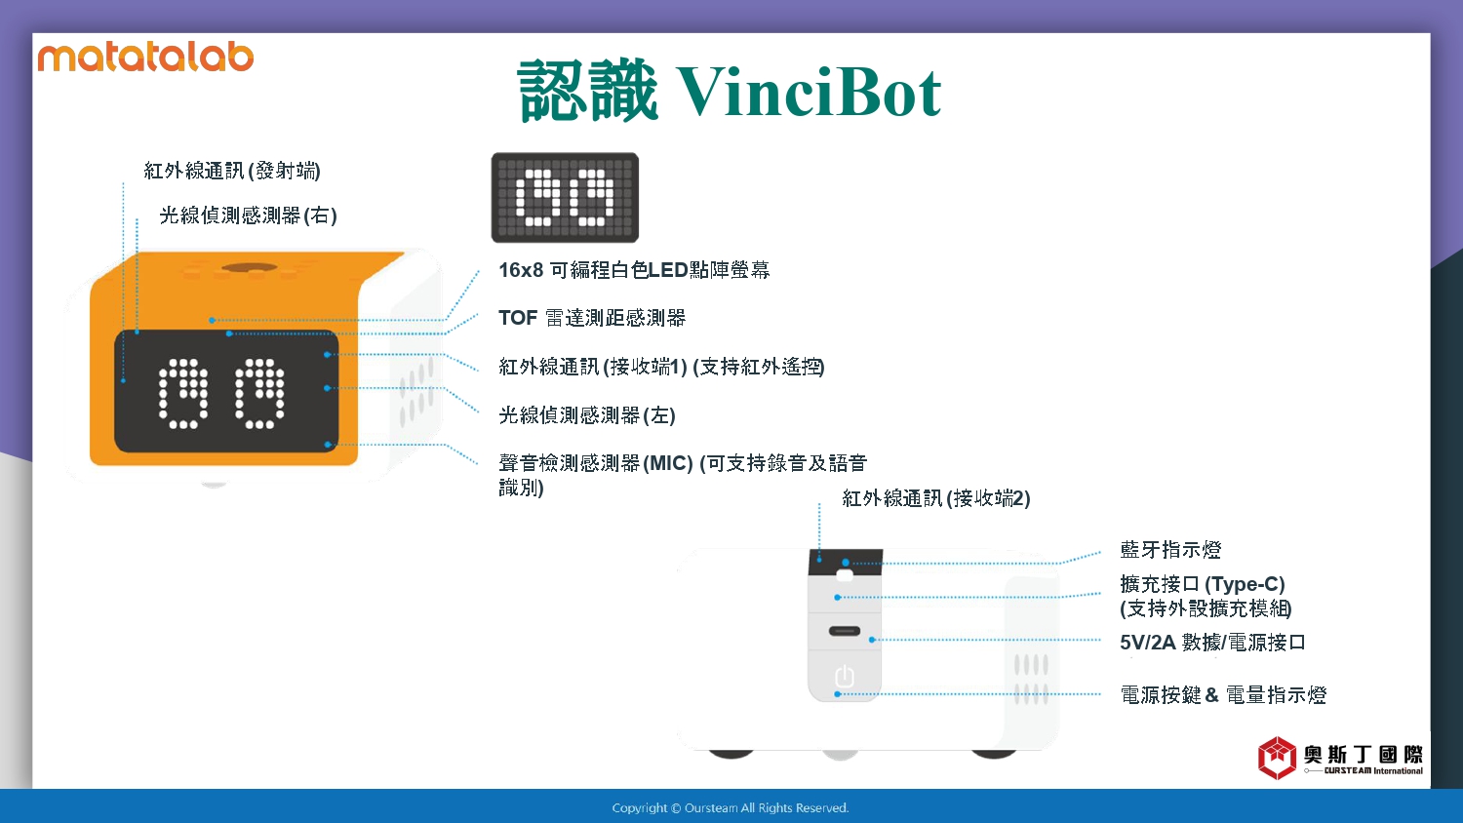
Task: Select the label 紅外線通訊 (發射端)
Action: [x=232, y=171]
